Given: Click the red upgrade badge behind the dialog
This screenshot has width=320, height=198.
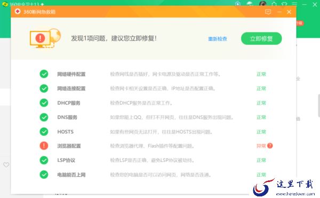Looking at the screenshot, I should pos(300,23).
